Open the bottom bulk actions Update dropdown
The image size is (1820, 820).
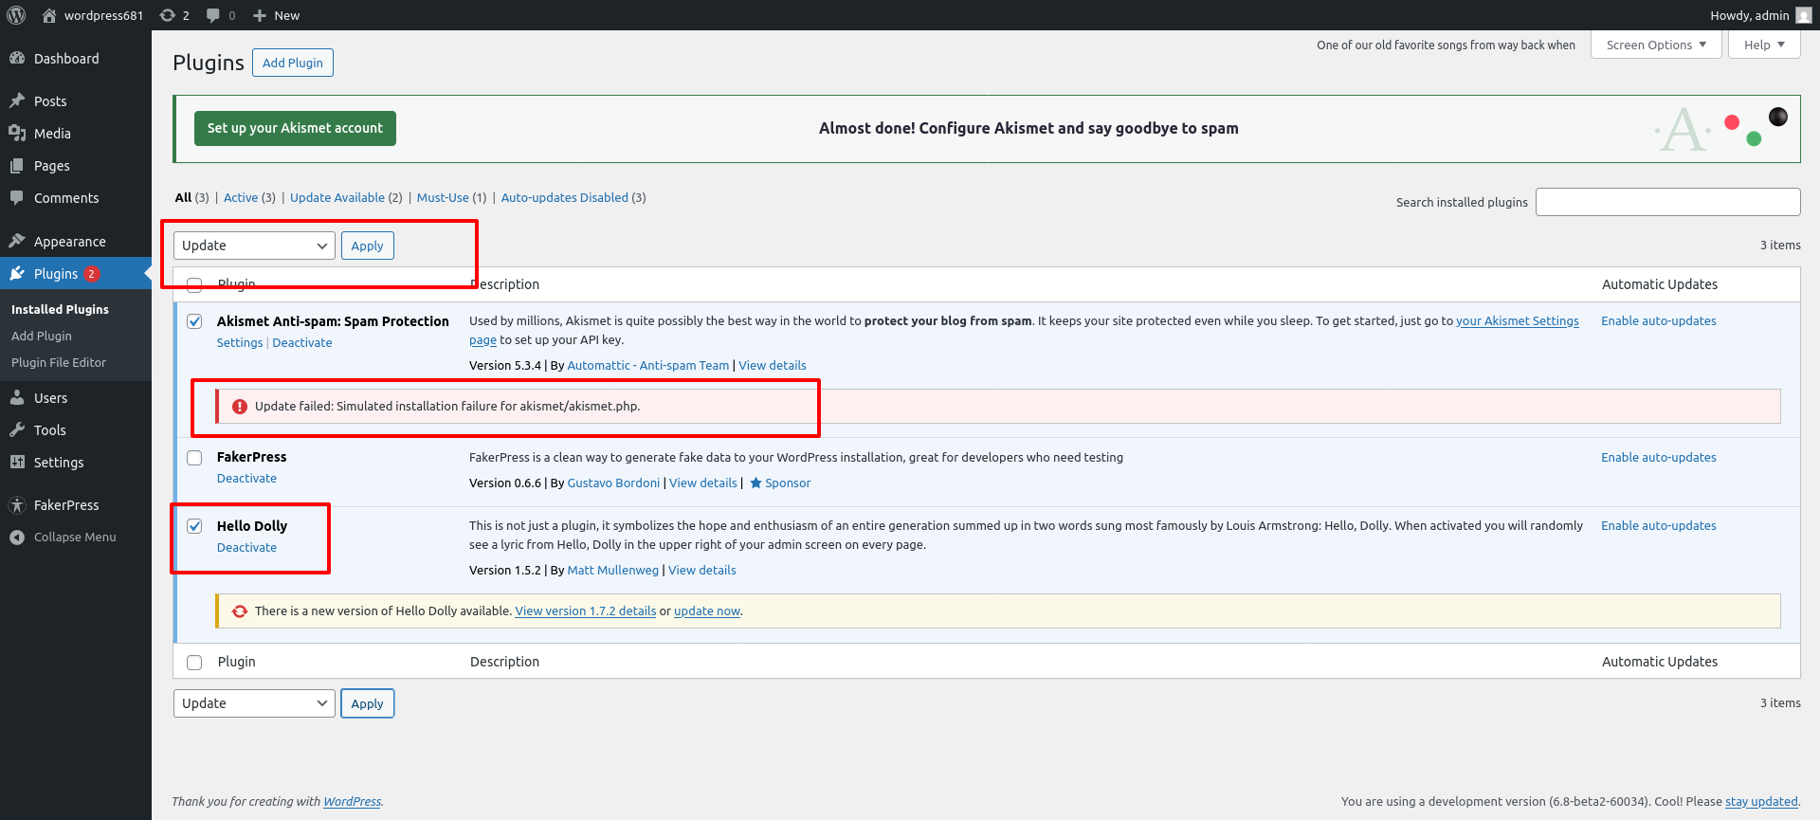(x=254, y=703)
